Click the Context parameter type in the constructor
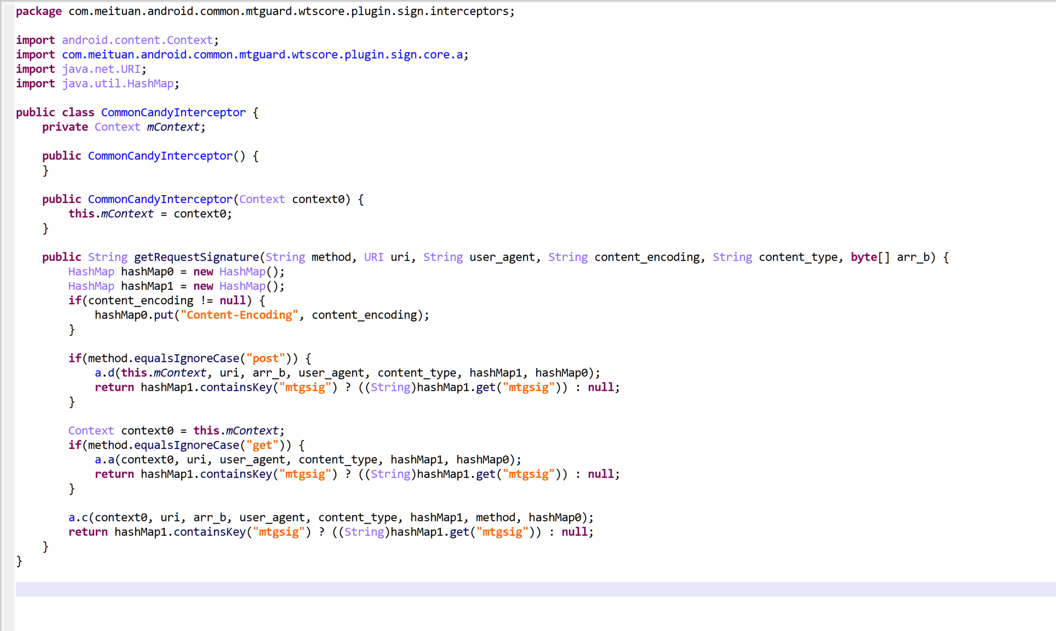 point(262,199)
